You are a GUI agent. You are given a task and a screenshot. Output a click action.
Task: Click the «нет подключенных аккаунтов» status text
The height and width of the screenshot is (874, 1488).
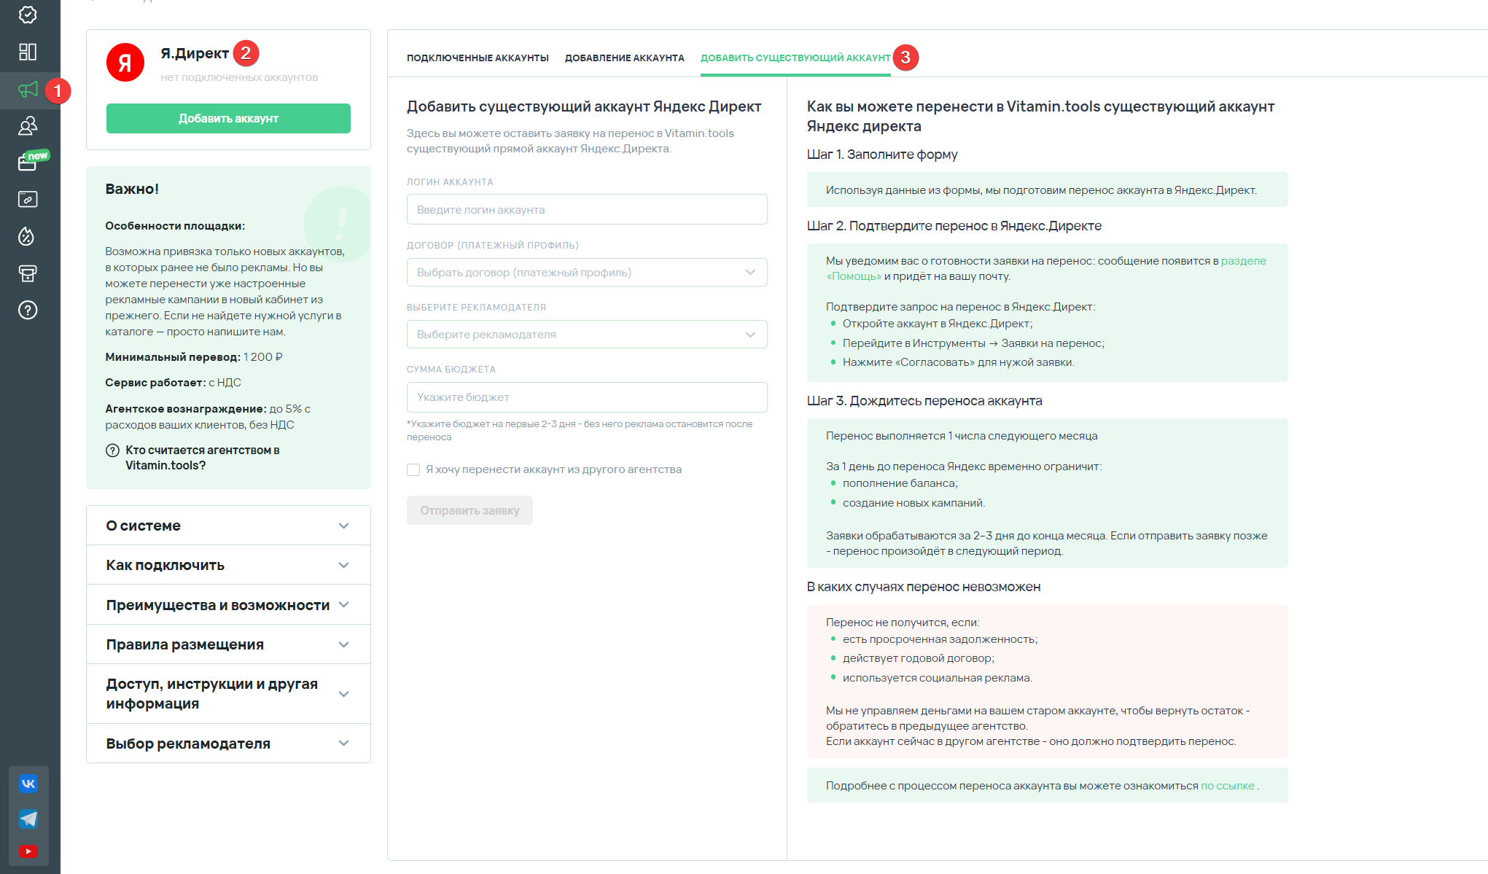pyautogui.click(x=239, y=77)
